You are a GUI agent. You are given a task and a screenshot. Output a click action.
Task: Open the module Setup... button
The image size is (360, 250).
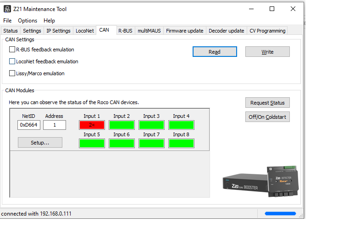[40, 143]
